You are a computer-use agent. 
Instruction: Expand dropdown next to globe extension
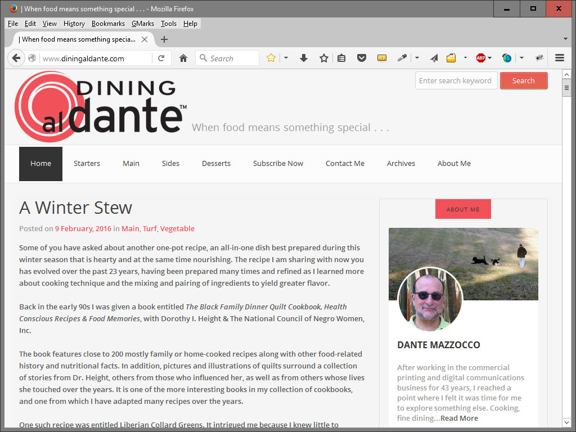[x=521, y=58]
